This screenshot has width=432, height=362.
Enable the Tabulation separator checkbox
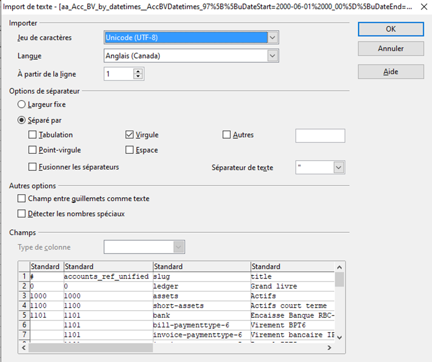tap(33, 135)
